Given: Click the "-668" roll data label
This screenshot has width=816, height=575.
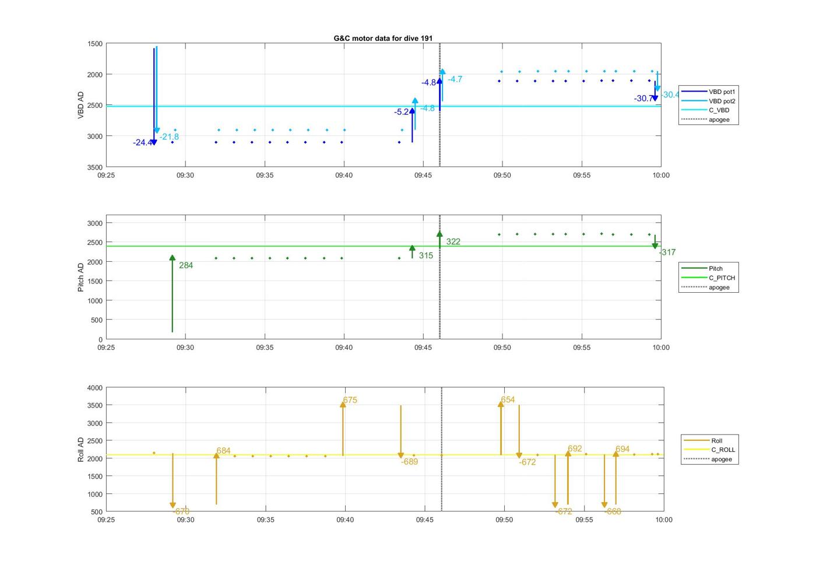Looking at the screenshot, I should tap(613, 511).
